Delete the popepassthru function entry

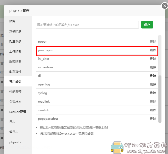point(153,119)
